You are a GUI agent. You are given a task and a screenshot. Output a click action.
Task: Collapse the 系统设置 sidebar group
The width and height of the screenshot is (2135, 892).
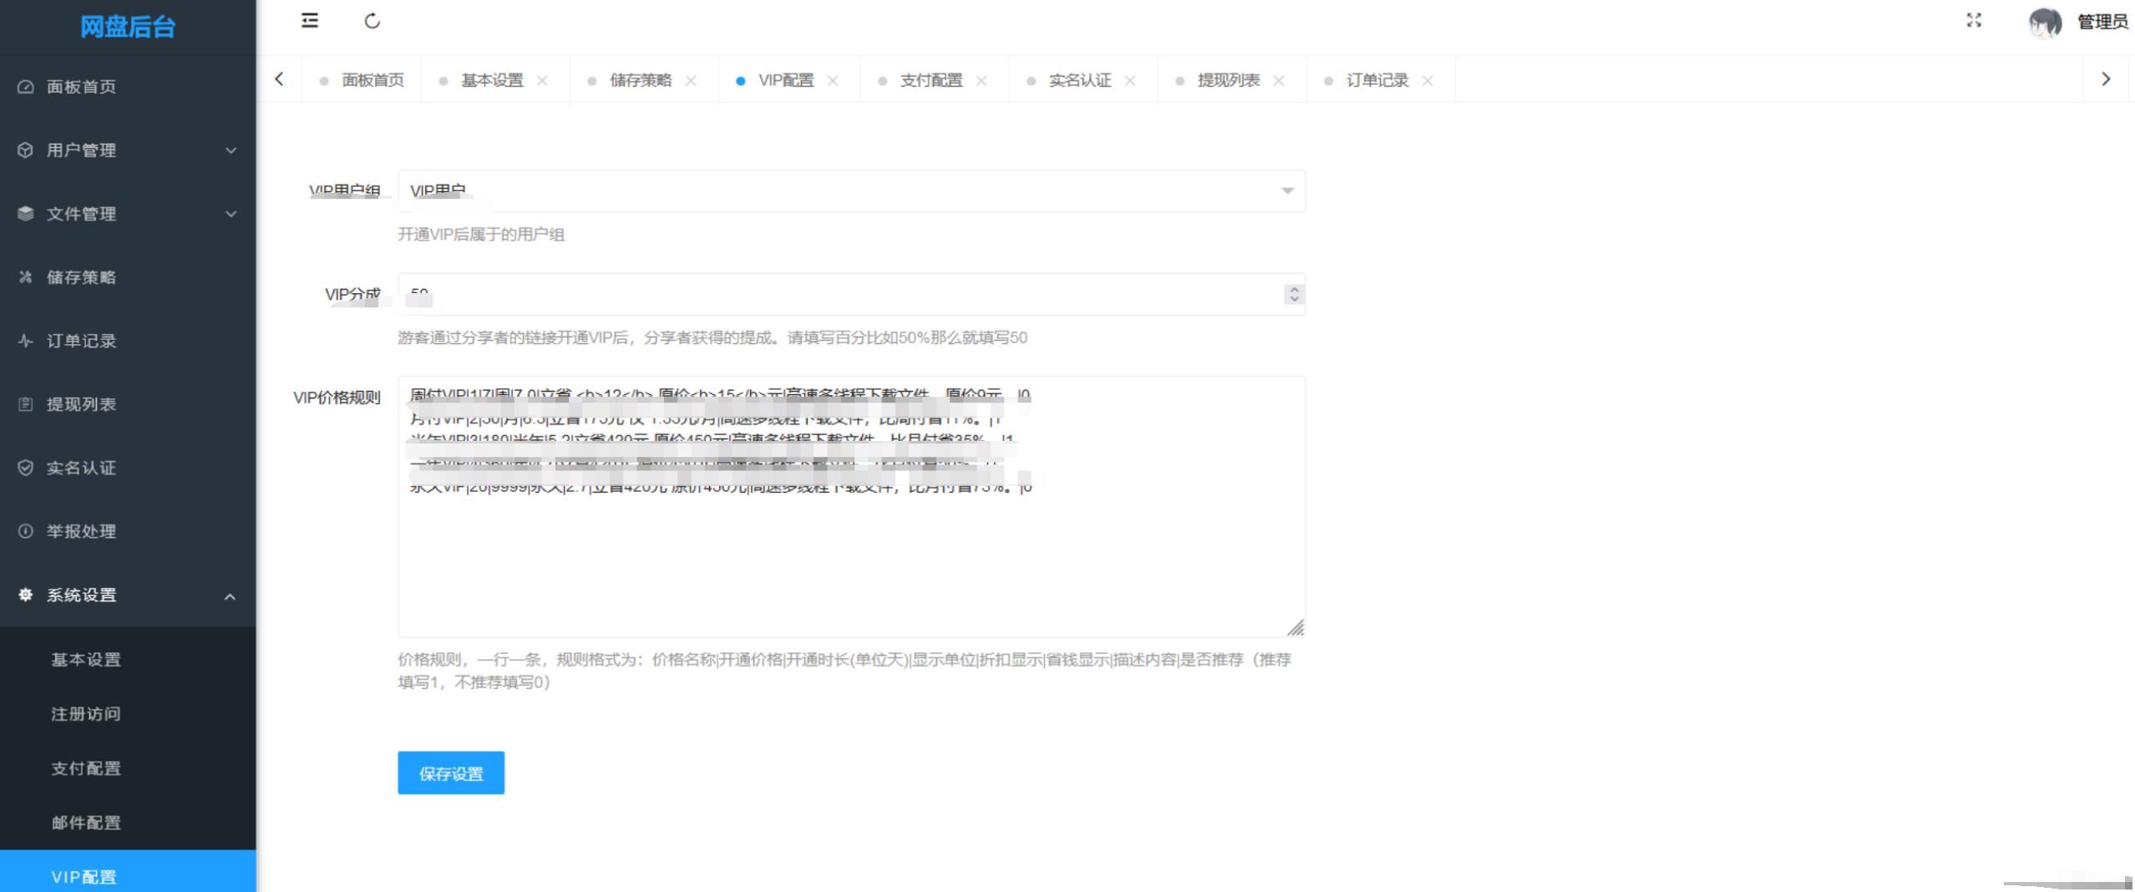128,596
